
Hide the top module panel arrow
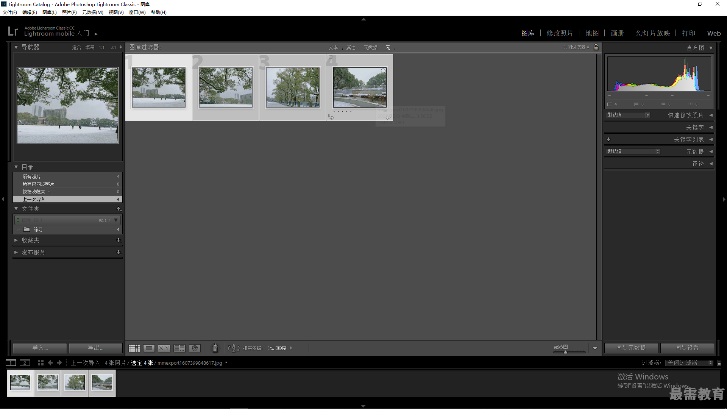point(363,19)
